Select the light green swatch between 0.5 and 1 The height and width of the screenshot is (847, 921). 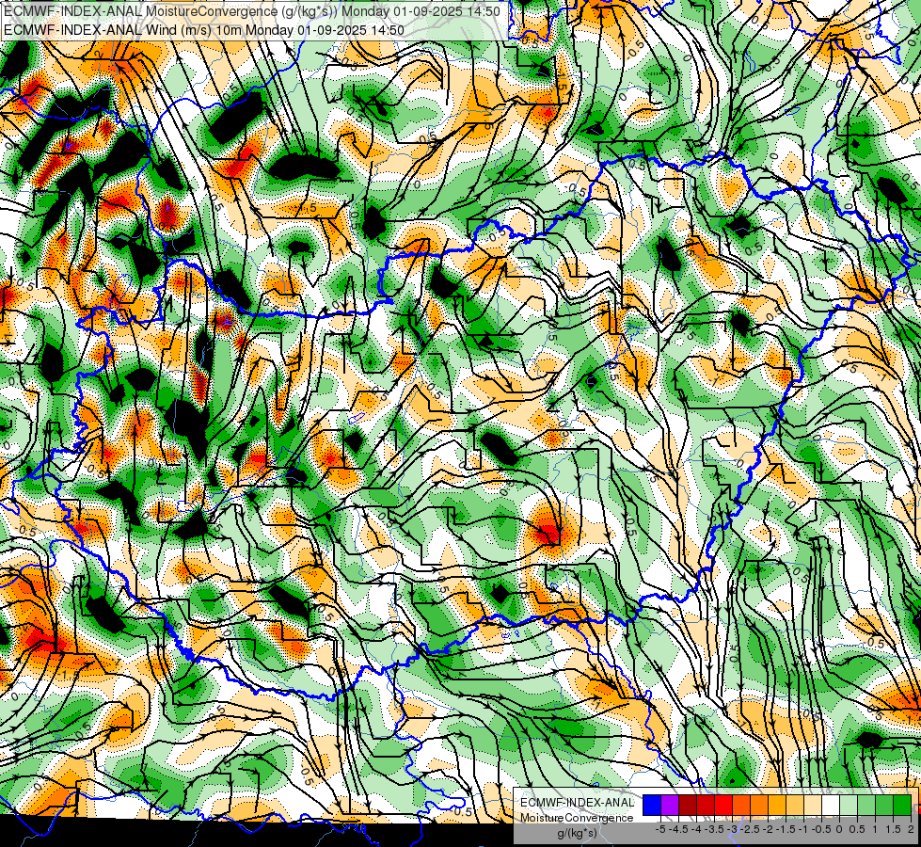point(866,806)
